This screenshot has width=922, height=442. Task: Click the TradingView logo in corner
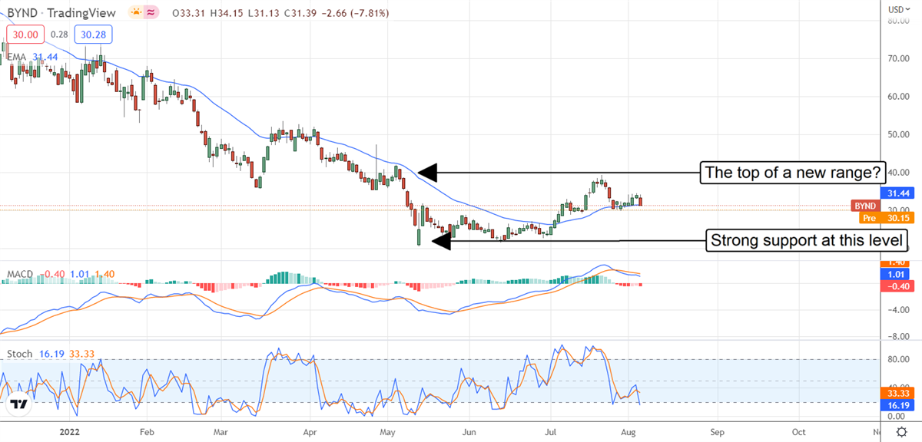coord(20,405)
